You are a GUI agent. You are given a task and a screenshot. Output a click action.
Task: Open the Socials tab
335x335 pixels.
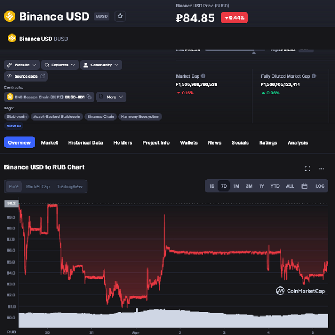[240, 142]
